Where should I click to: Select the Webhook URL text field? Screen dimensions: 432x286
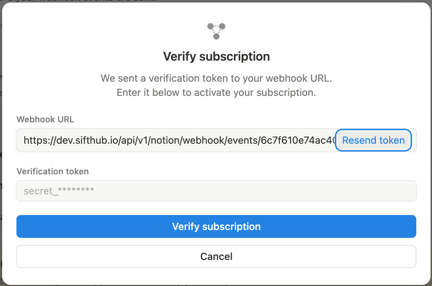click(x=176, y=140)
